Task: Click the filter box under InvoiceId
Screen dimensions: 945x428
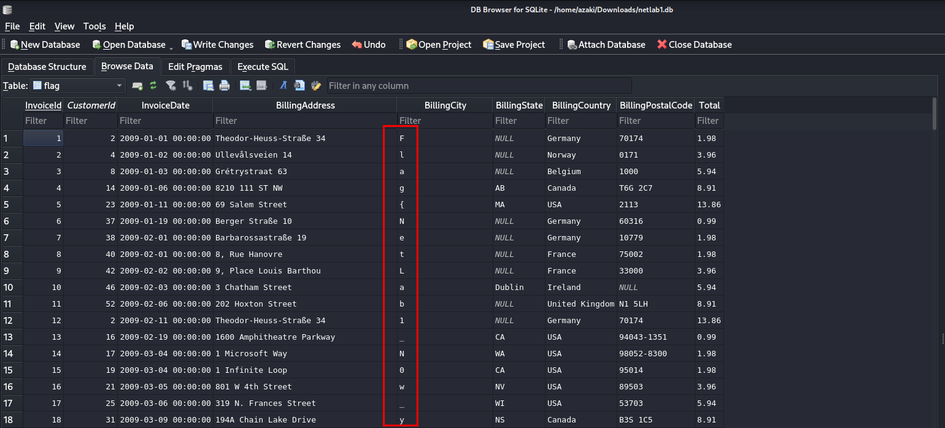Action: pos(43,121)
